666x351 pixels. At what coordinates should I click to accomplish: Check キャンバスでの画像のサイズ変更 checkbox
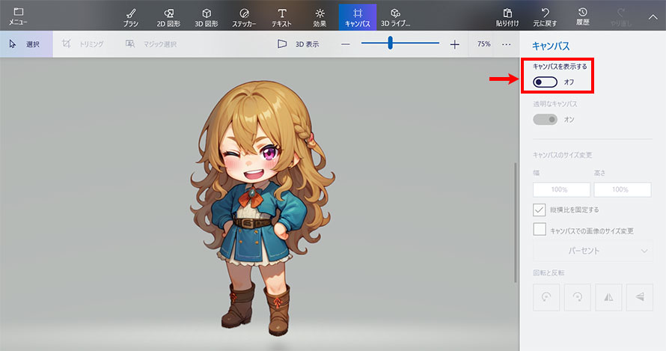tap(540, 230)
